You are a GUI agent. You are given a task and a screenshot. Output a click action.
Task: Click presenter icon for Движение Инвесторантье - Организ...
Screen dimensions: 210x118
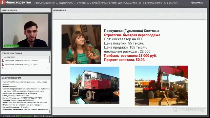tap(3, 60)
